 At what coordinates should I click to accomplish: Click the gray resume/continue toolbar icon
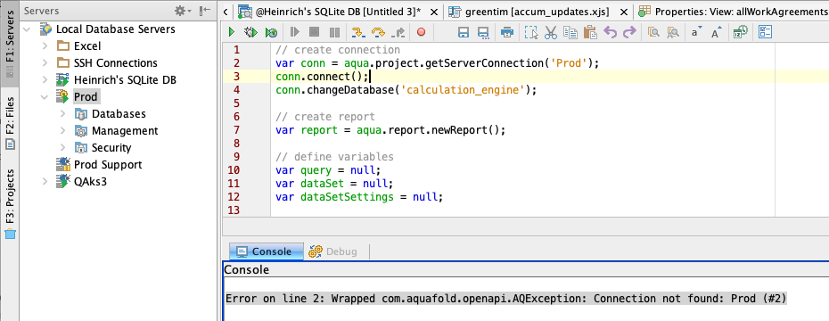tap(294, 33)
